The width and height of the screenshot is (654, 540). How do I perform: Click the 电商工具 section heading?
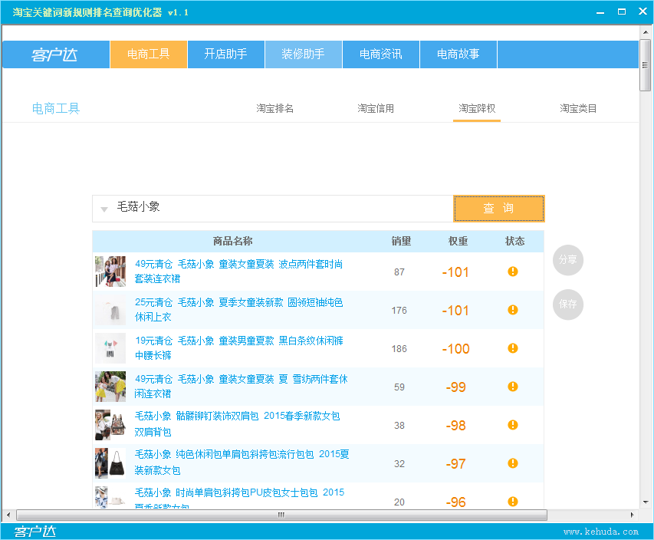tap(56, 108)
